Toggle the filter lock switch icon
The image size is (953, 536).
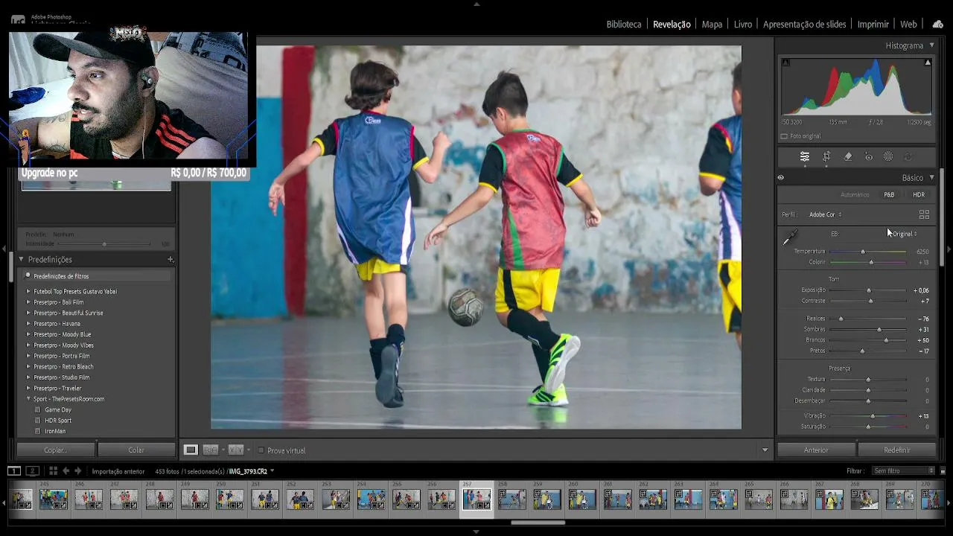point(943,470)
